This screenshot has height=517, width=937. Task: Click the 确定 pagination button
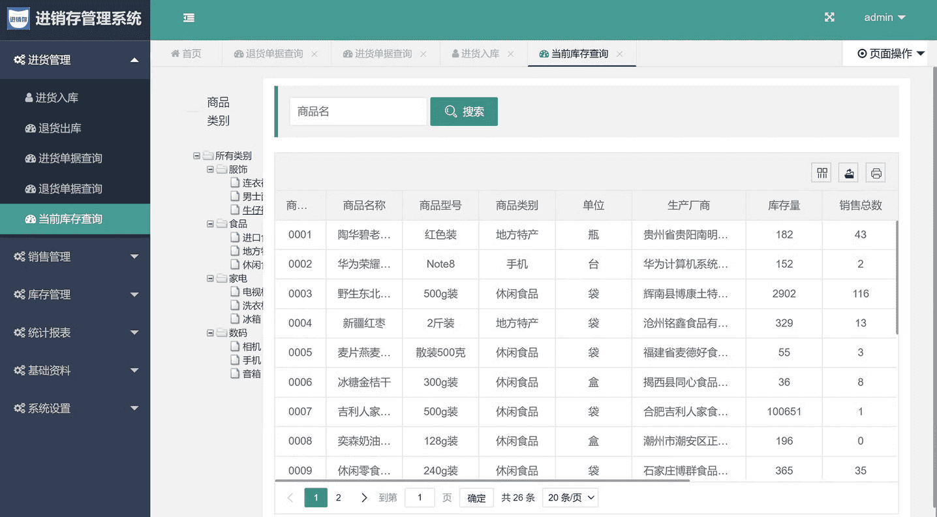point(476,498)
